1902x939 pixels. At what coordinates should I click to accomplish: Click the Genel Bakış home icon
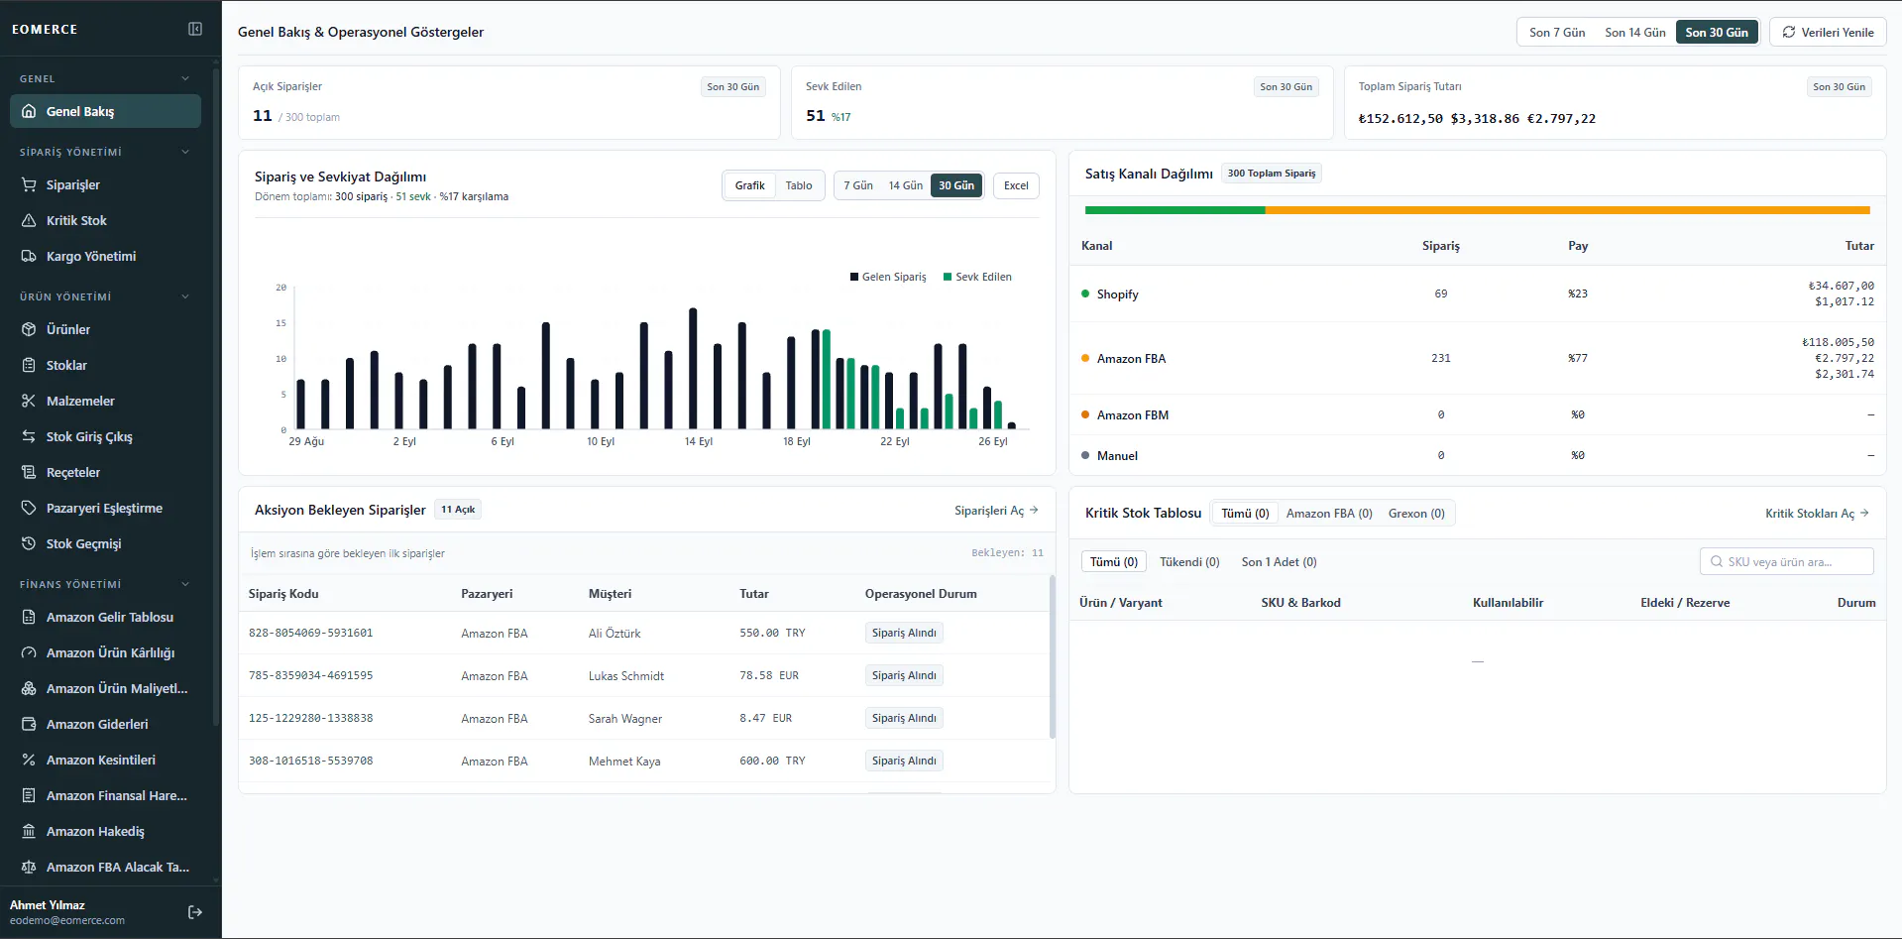[29, 111]
